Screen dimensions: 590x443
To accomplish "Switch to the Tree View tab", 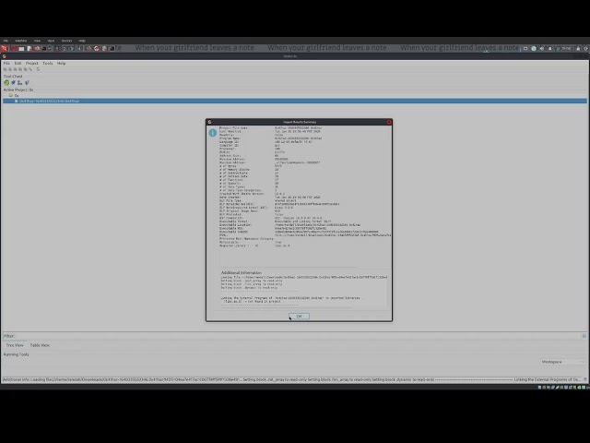I will click(x=15, y=345).
